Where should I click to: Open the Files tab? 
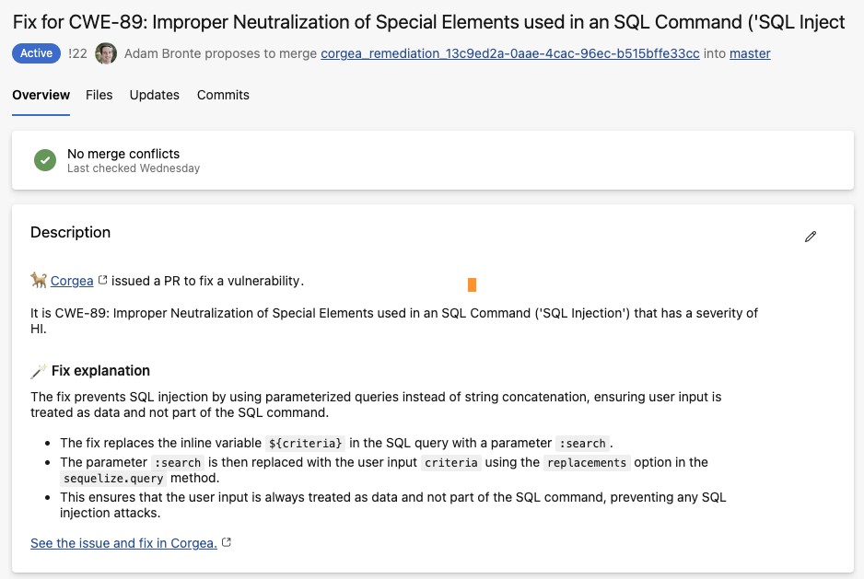(99, 95)
